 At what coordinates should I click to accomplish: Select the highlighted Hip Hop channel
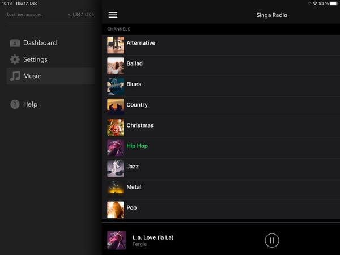tap(137, 146)
